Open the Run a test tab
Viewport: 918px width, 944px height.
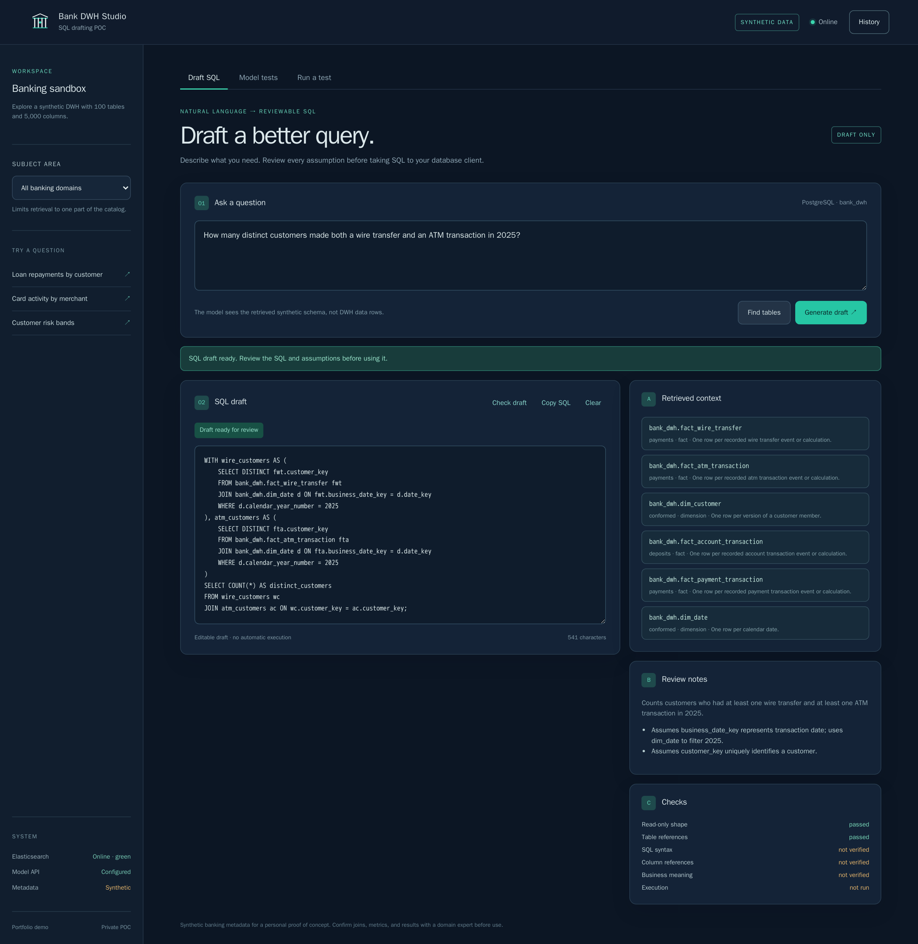click(314, 78)
